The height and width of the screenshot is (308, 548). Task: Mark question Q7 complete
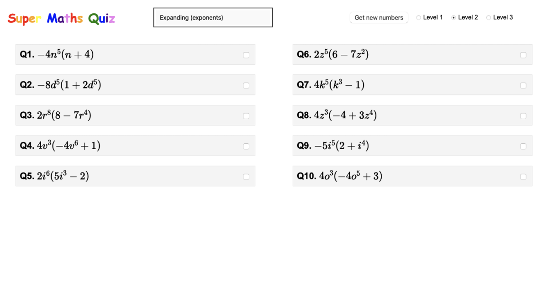523,85
